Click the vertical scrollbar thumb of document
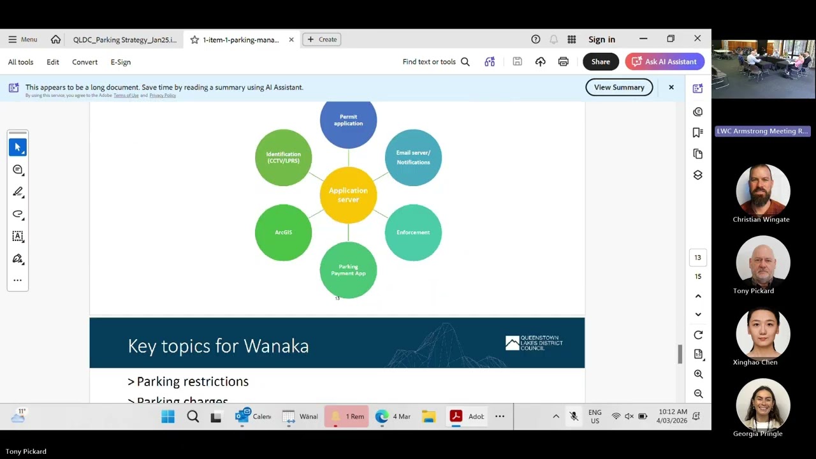Screen dimensions: 816x459 [680, 354]
